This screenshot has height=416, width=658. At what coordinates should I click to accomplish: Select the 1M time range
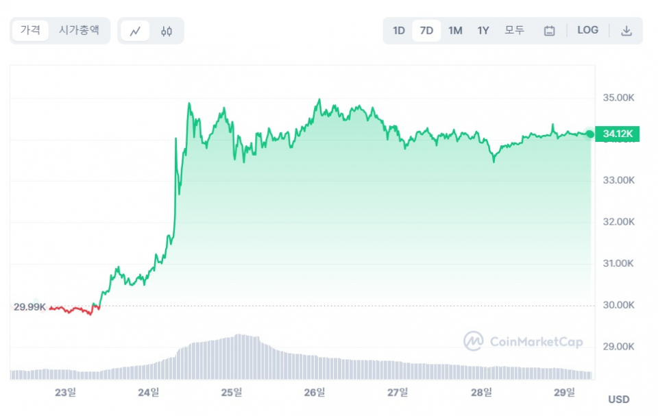[x=455, y=31]
